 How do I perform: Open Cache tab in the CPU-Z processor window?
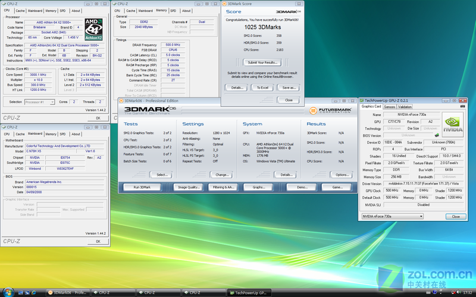point(20,11)
